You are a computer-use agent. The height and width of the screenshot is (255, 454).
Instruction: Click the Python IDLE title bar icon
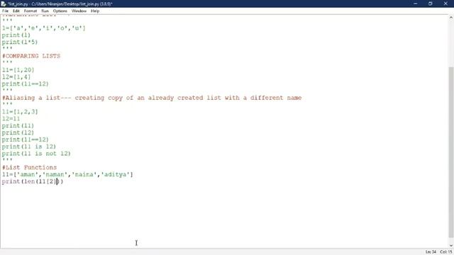click(x=4, y=4)
